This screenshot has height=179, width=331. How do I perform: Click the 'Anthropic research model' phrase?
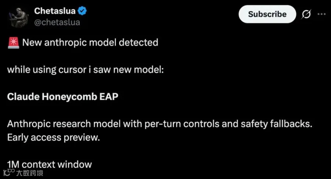click(x=64, y=124)
